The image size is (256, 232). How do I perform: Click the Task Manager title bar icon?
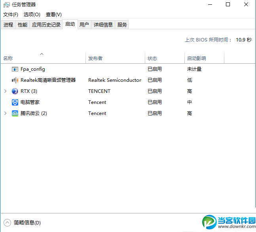point(7,5)
